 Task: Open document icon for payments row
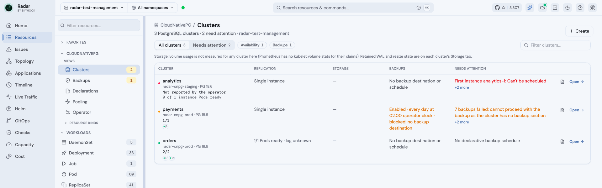[562, 110]
